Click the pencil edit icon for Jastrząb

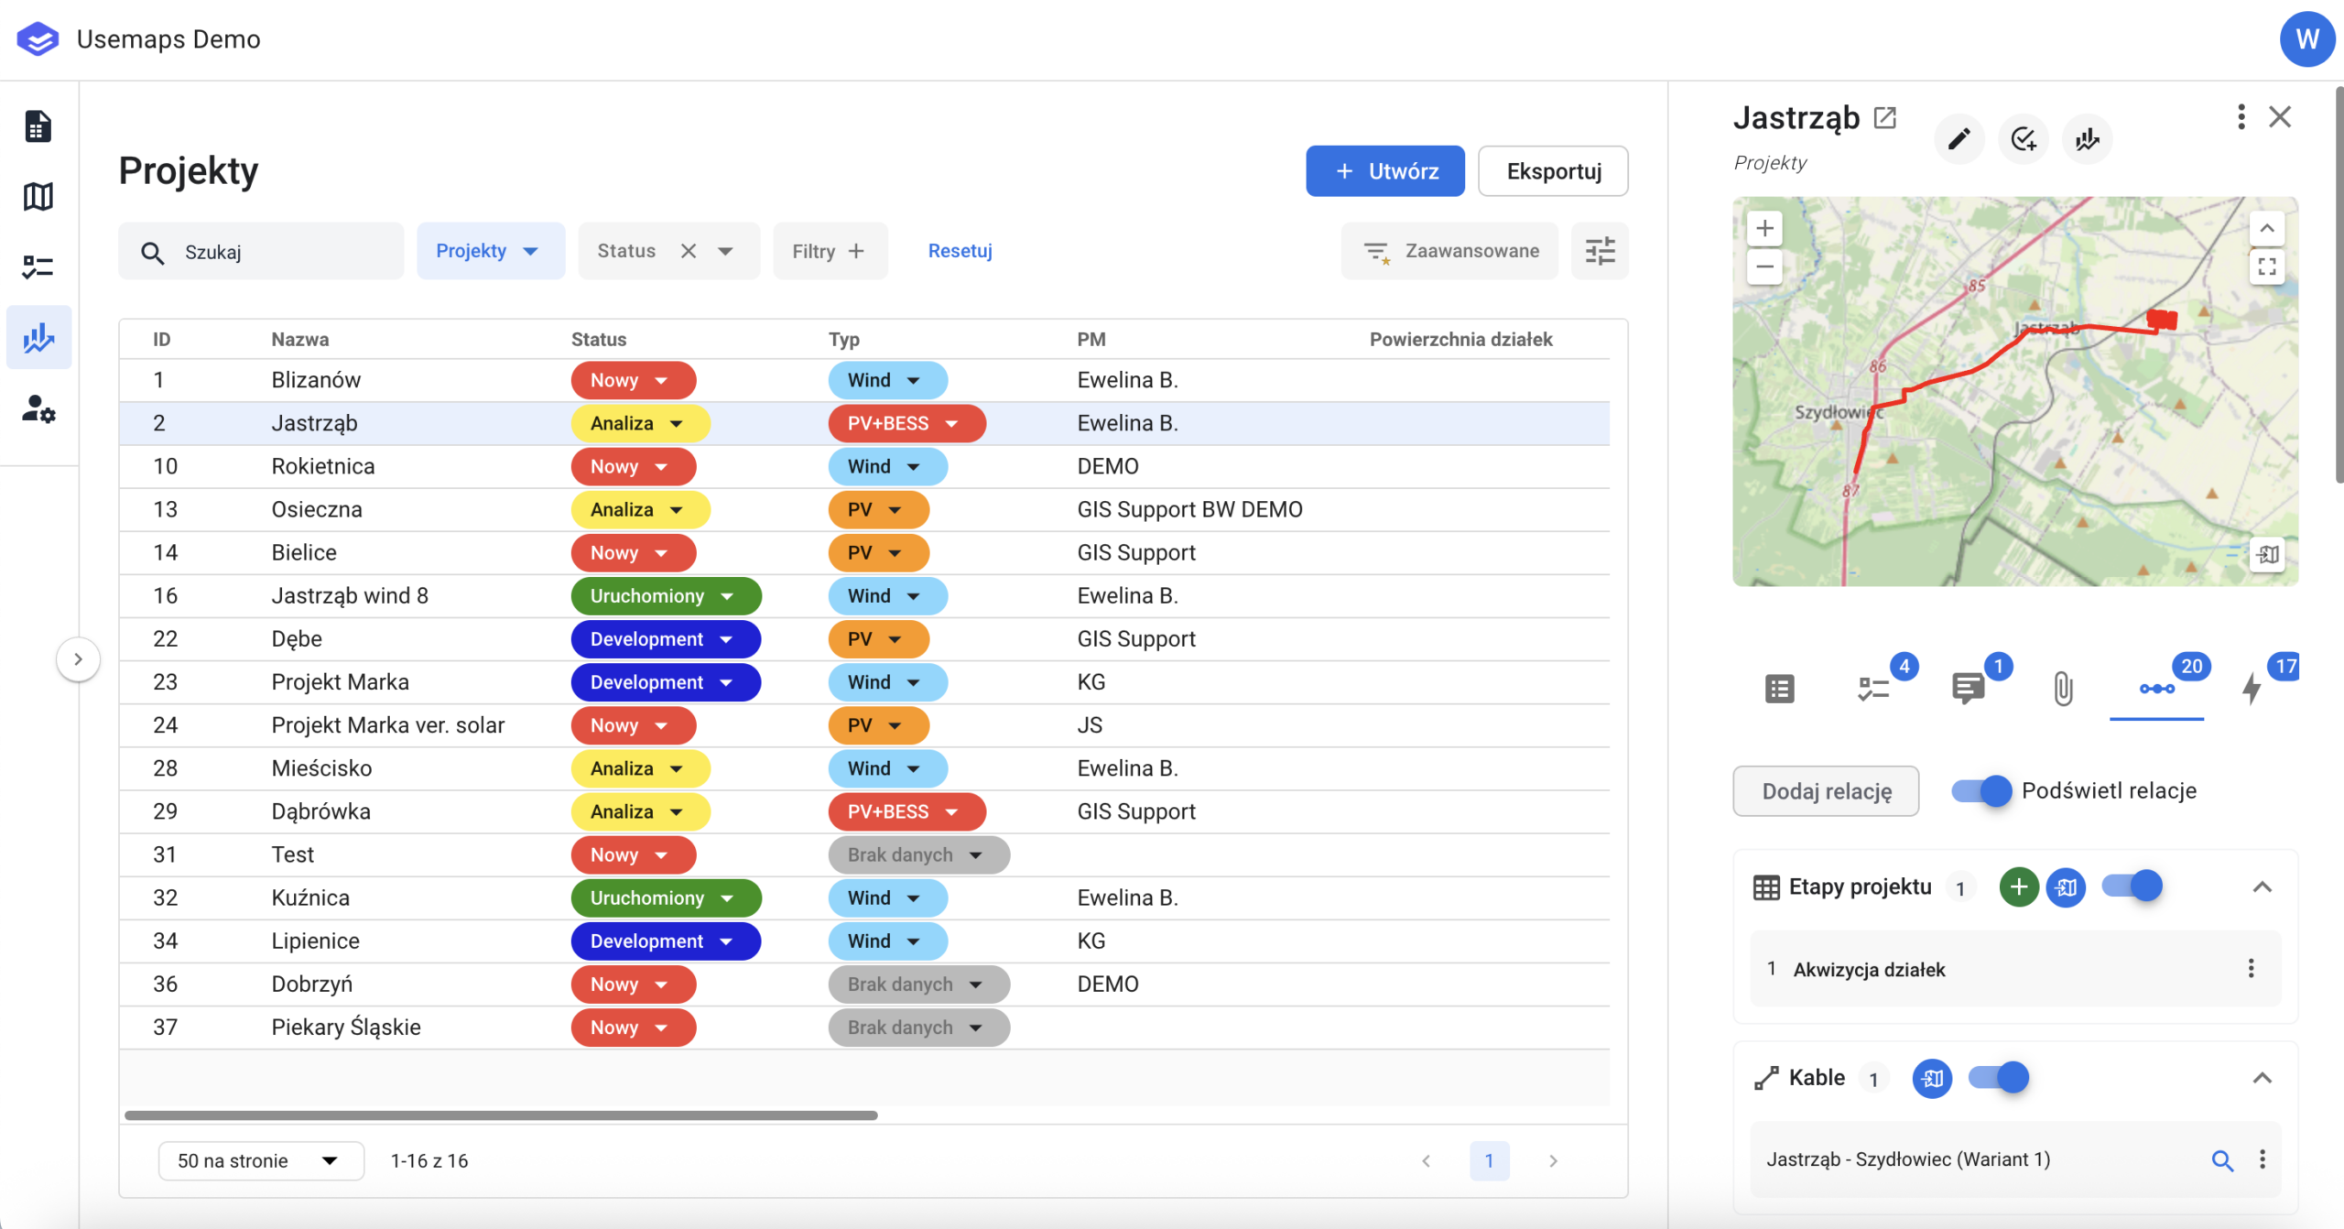[1959, 139]
